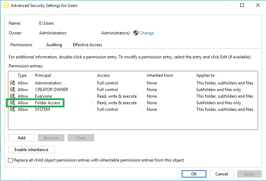Click the Cancel button

point(222,174)
